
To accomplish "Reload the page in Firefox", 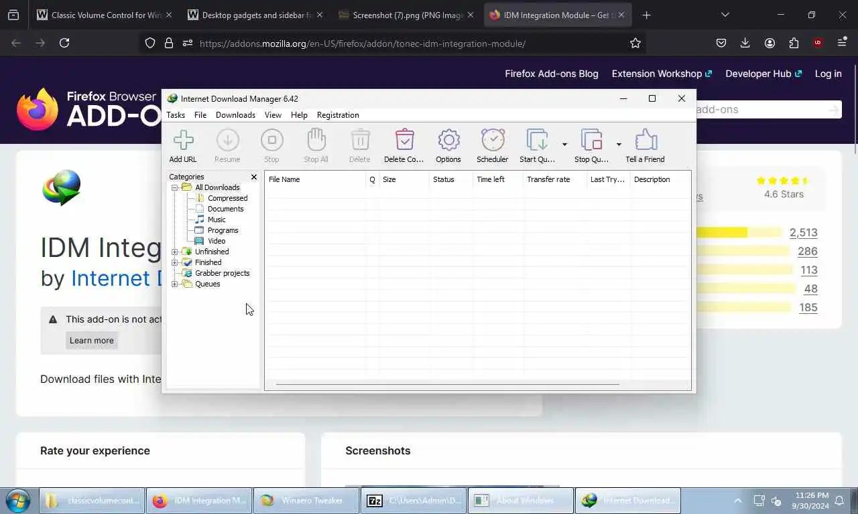I will [x=64, y=43].
